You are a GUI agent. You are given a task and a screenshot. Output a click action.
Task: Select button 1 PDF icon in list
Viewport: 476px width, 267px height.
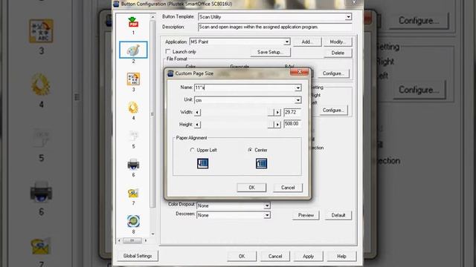[x=133, y=22]
